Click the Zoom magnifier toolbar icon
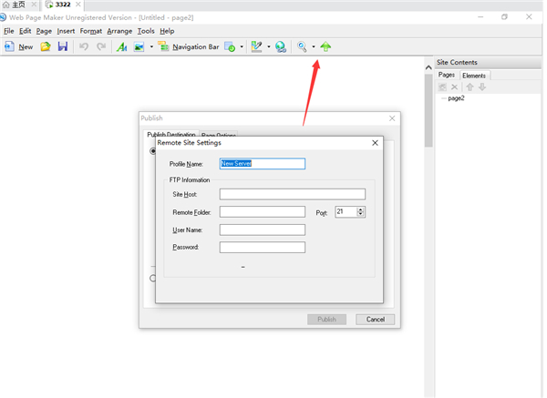The image size is (547, 398). point(303,46)
